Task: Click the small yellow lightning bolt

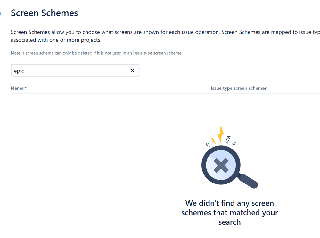Action: 213,140
